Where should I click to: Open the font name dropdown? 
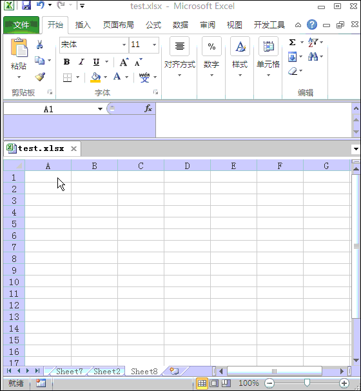(x=124, y=45)
